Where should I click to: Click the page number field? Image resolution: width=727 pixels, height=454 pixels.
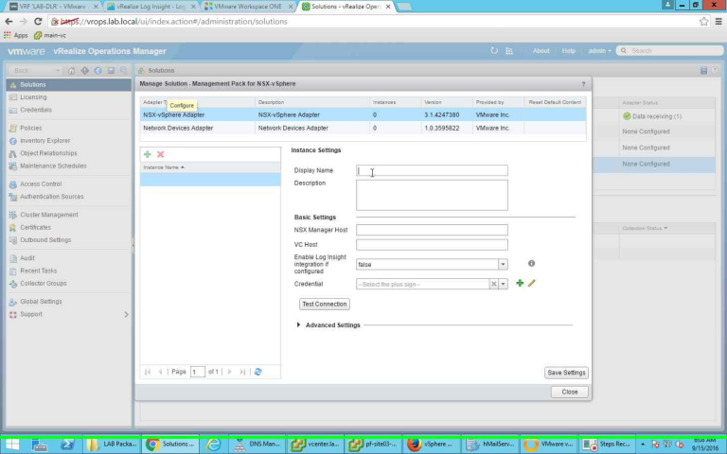(x=198, y=372)
